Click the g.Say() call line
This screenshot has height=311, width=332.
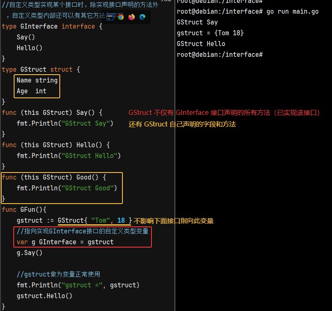pyautogui.click(x=29, y=253)
